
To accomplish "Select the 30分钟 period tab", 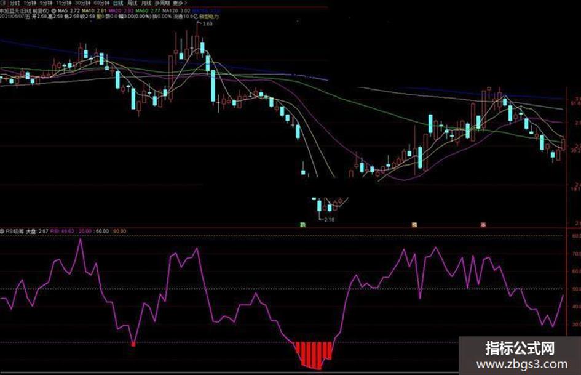I will click(x=82, y=3).
